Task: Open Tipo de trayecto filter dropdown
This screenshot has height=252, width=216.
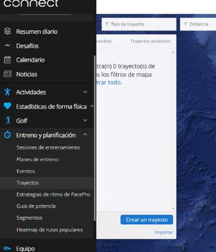Action: tap(139, 24)
